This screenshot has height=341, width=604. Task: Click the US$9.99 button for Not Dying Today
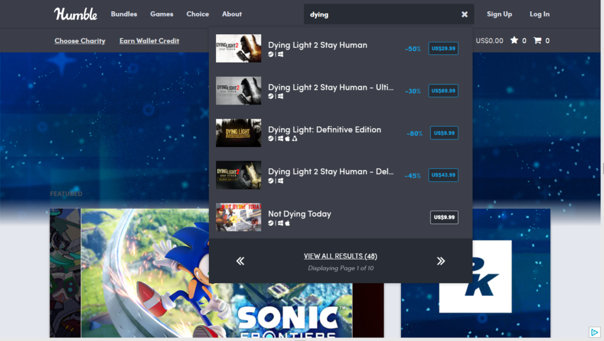tap(444, 217)
